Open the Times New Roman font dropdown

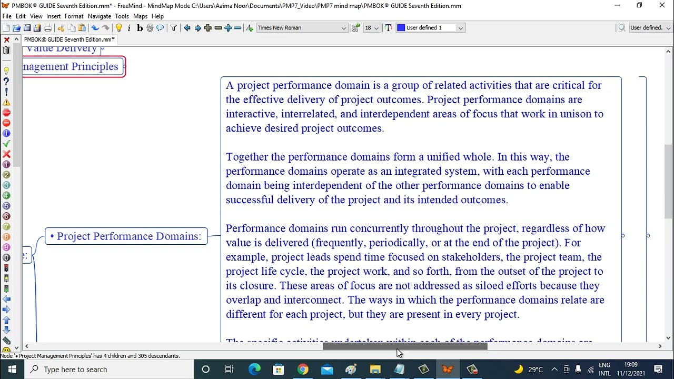pyautogui.click(x=302, y=28)
